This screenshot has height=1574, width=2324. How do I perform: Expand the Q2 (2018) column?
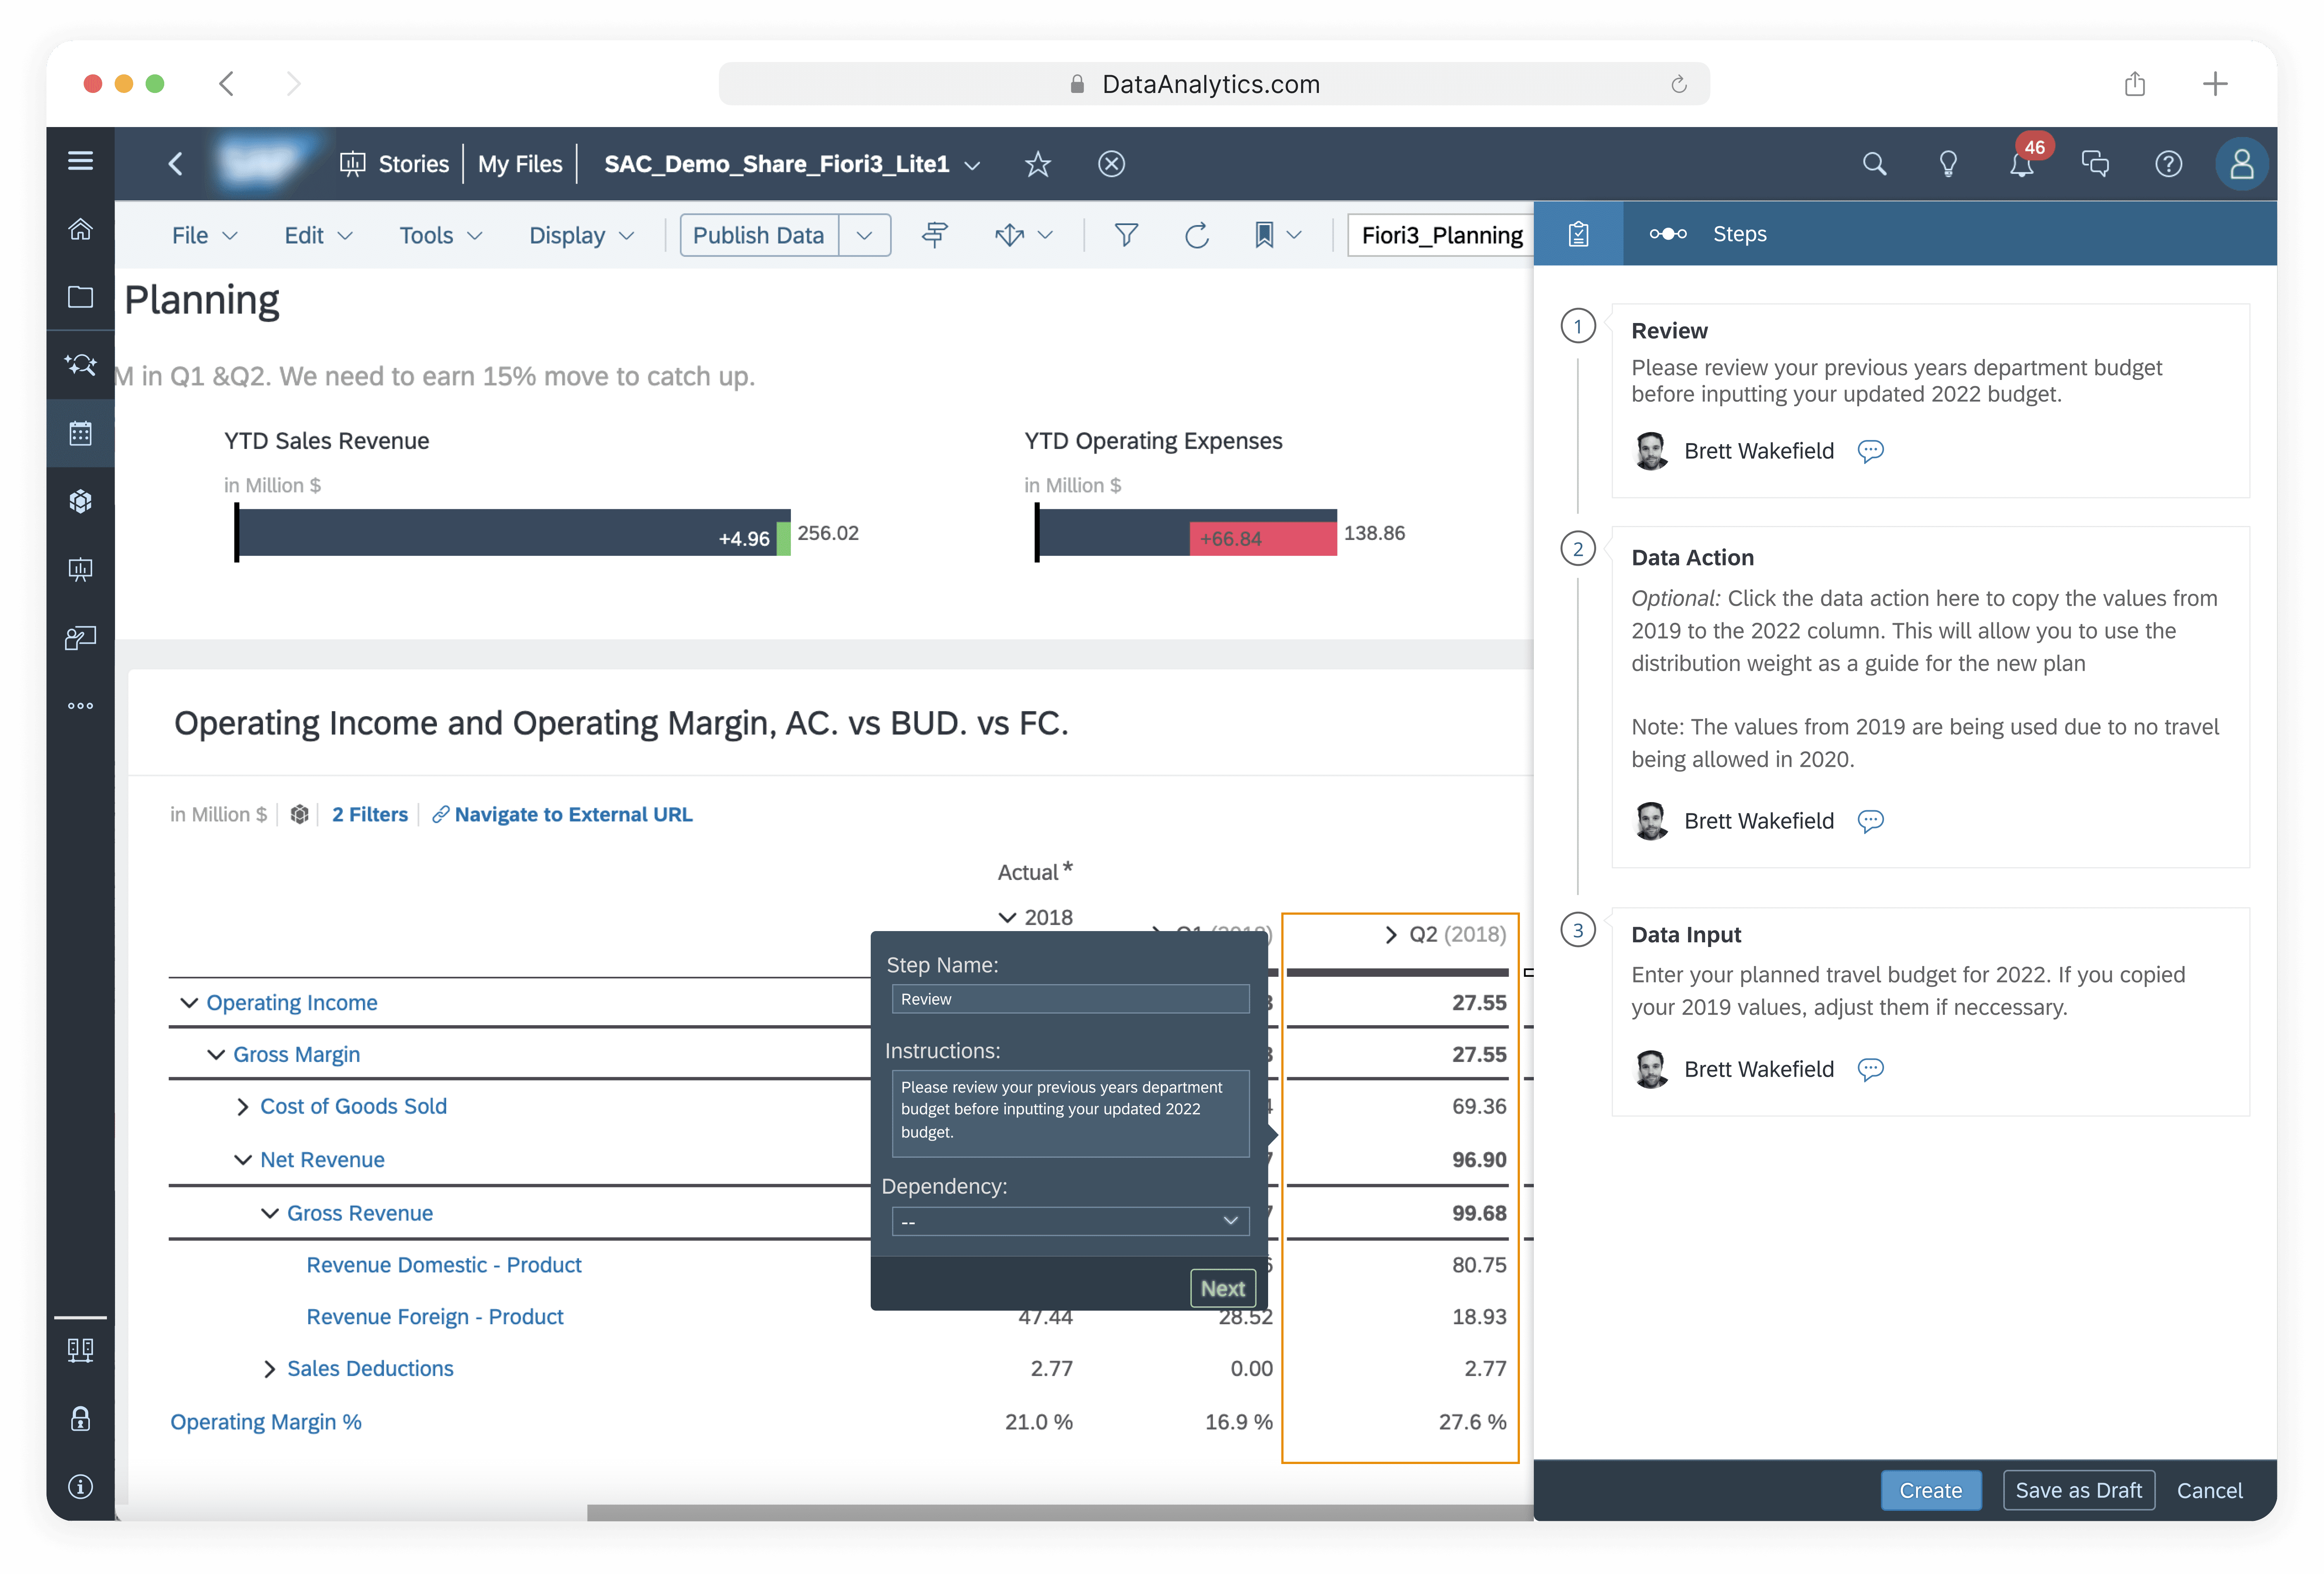[1391, 934]
